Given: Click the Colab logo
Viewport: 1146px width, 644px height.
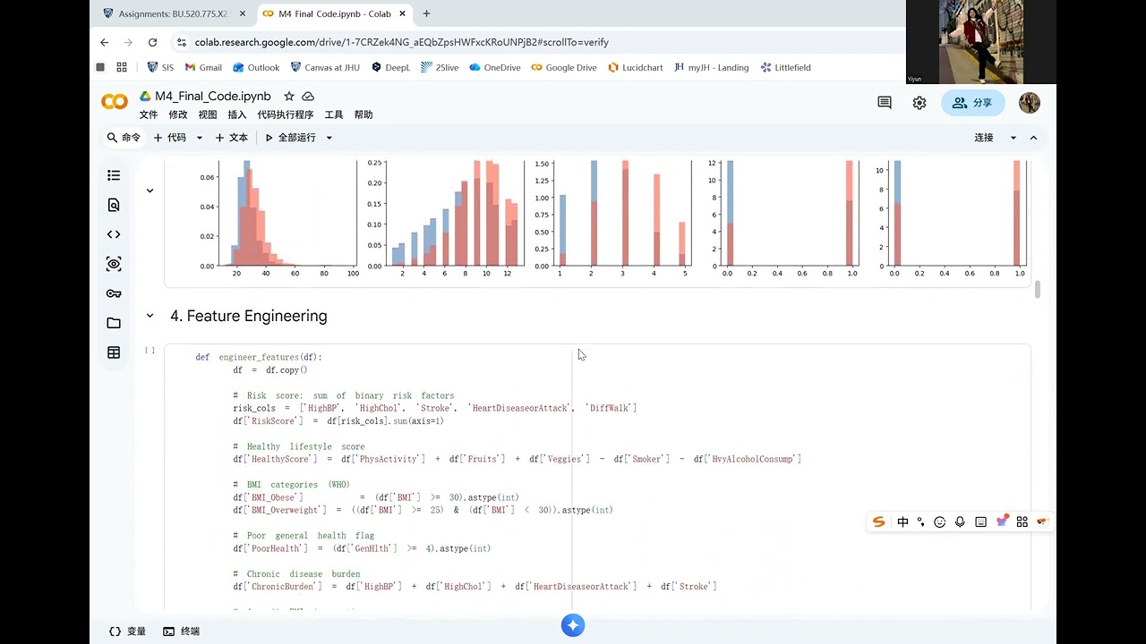Looking at the screenshot, I should (115, 103).
